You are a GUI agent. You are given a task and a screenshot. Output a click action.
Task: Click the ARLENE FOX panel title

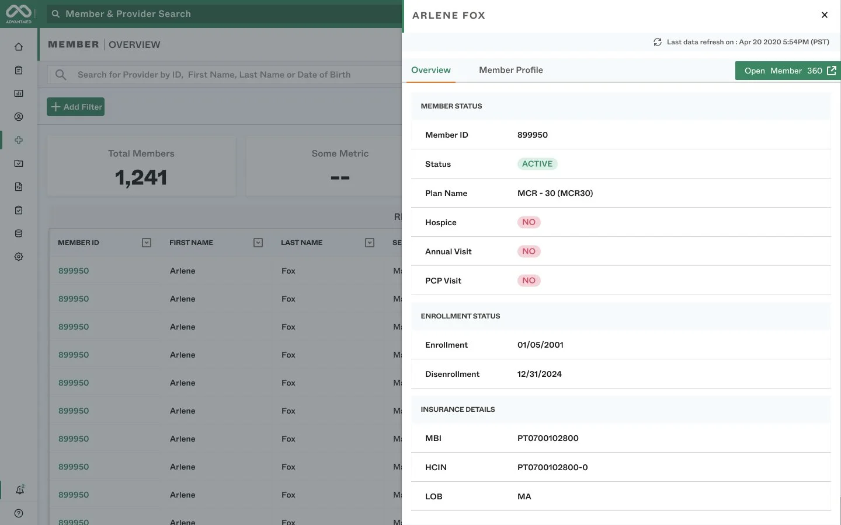click(449, 16)
